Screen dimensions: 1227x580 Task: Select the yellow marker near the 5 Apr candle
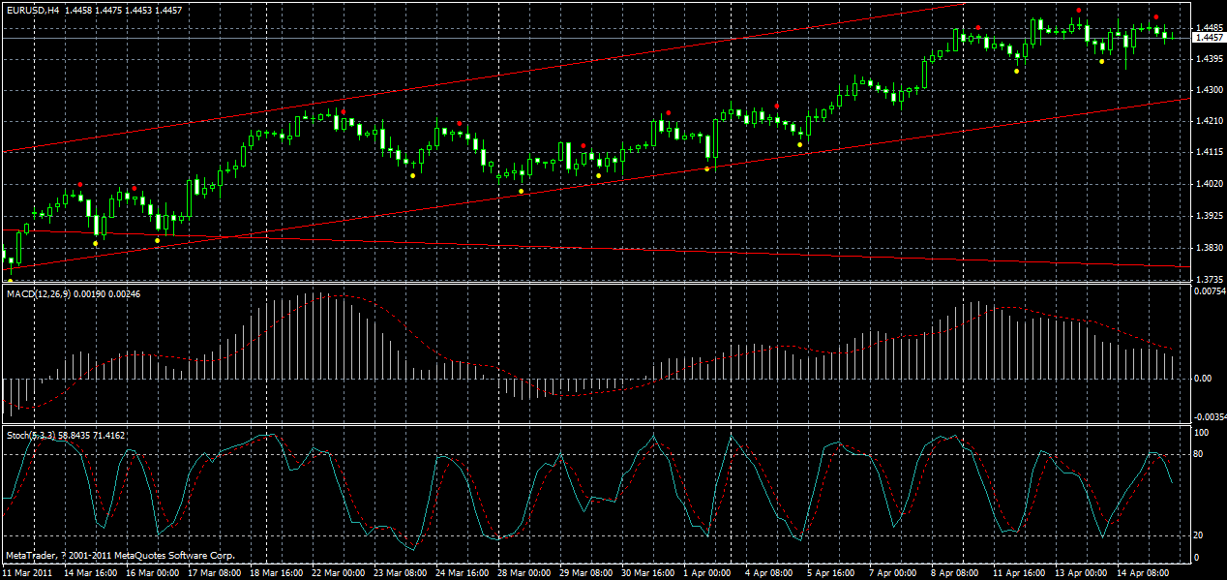click(x=799, y=145)
